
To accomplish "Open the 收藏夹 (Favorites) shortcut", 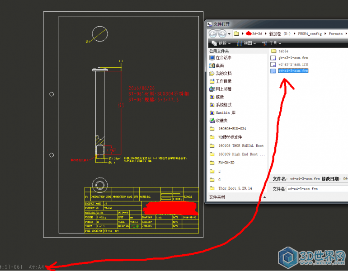I will click(219, 121).
